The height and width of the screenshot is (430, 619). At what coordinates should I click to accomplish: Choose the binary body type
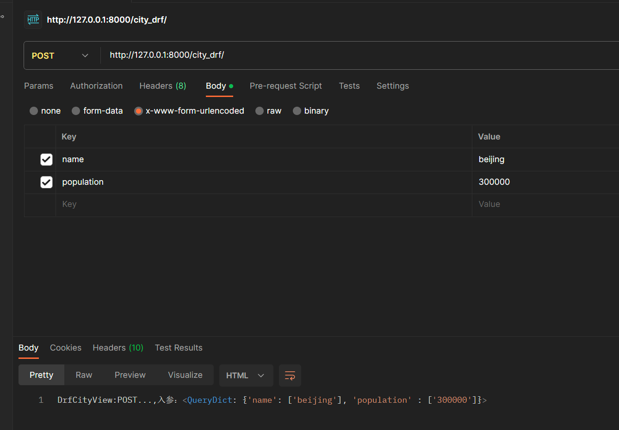[297, 111]
